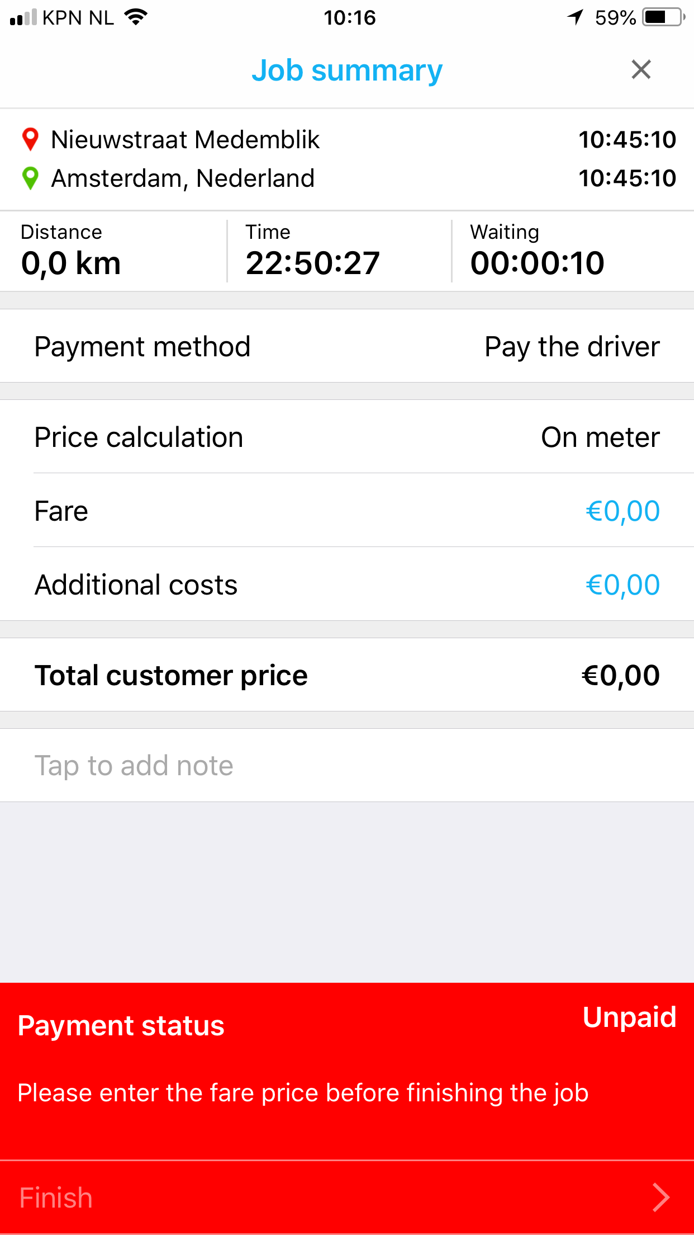Tap the battery icon in status bar

[x=663, y=17]
